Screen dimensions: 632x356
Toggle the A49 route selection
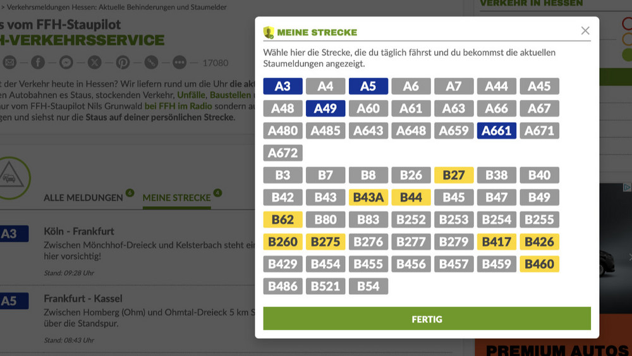pyautogui.click(x=325, y=109)
